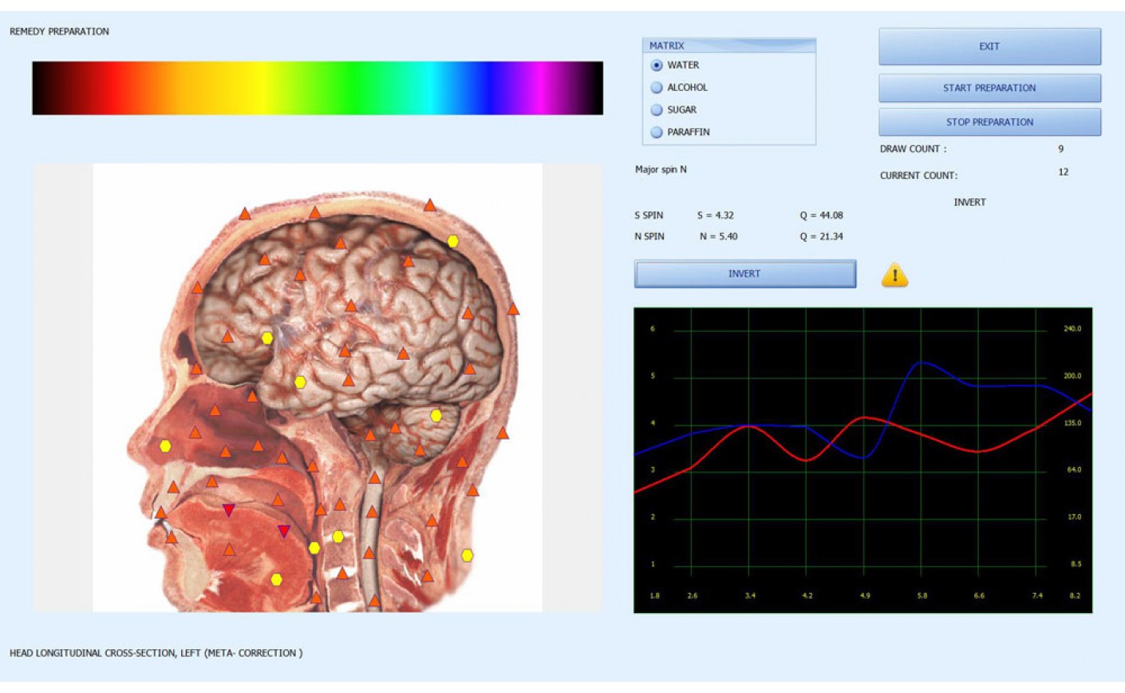Pick the PARAFFIN matrix radio button

(657, 133)
